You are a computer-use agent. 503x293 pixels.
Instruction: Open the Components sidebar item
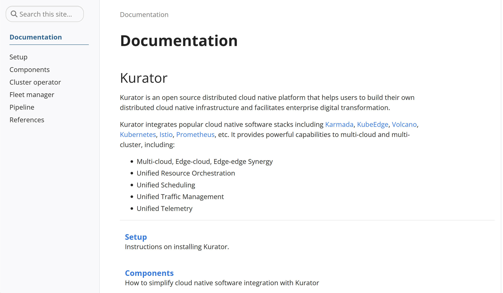(x=30, y=70)
